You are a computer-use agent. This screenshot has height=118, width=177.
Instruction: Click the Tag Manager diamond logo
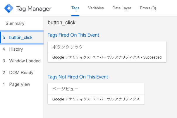[x=9, y=8]
